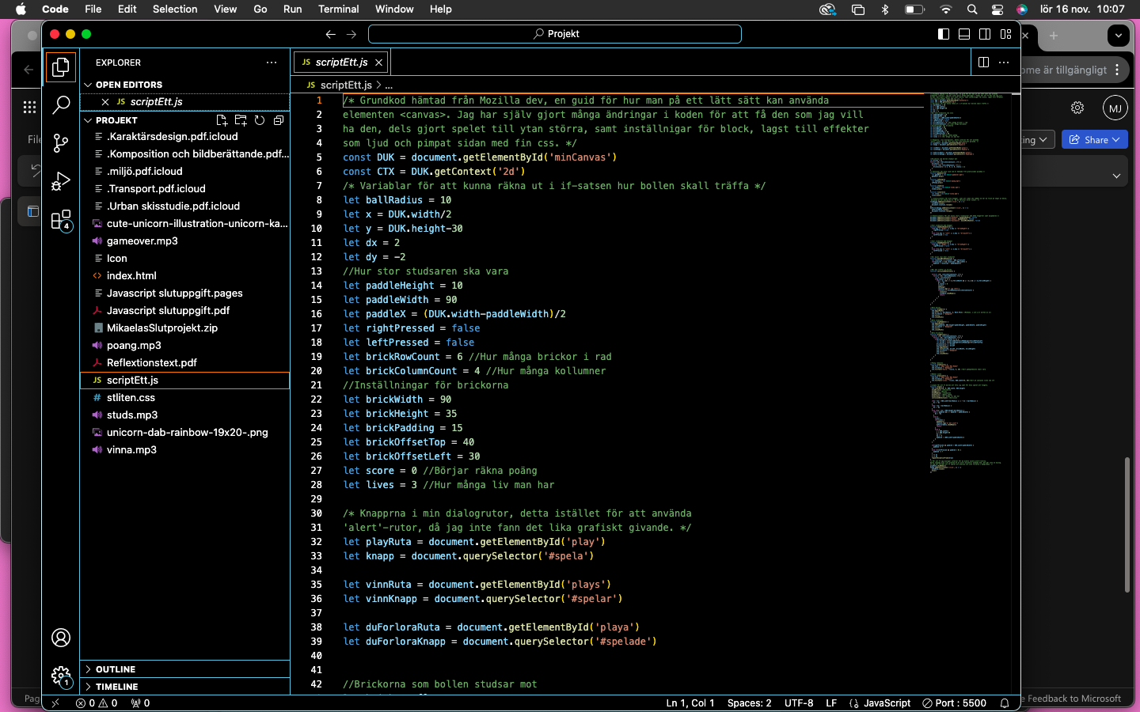
Task: Open the Source Control view
Action: (x=61, y=142)
